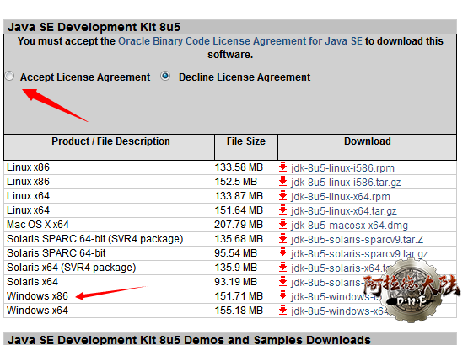Click download arrow icon in Solaris x64 SVR4 row
468x345 pixels.
coord(282,268)
